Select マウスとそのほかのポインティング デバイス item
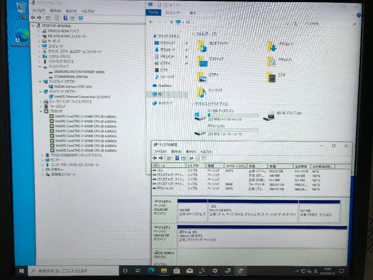Screen dimensions: 373x280 point(76,155)
